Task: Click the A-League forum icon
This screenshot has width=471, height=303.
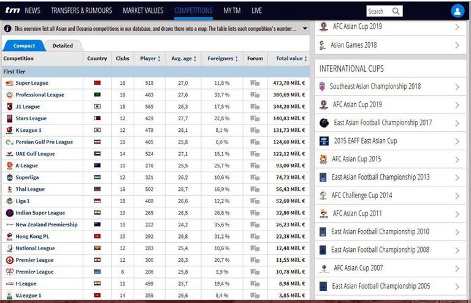Action: pos(255,166)
